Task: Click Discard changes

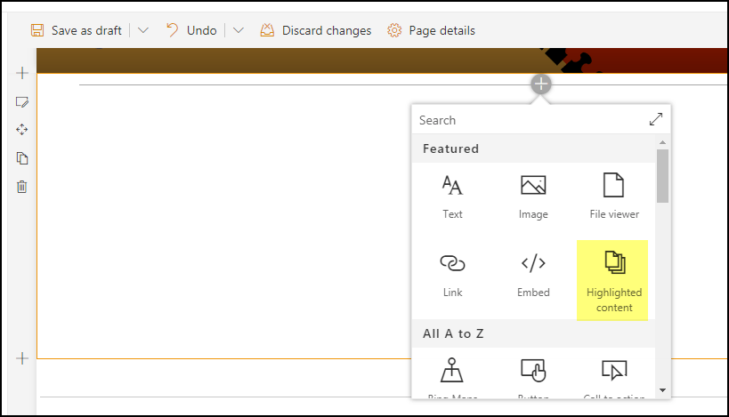Action: (316, 30)
